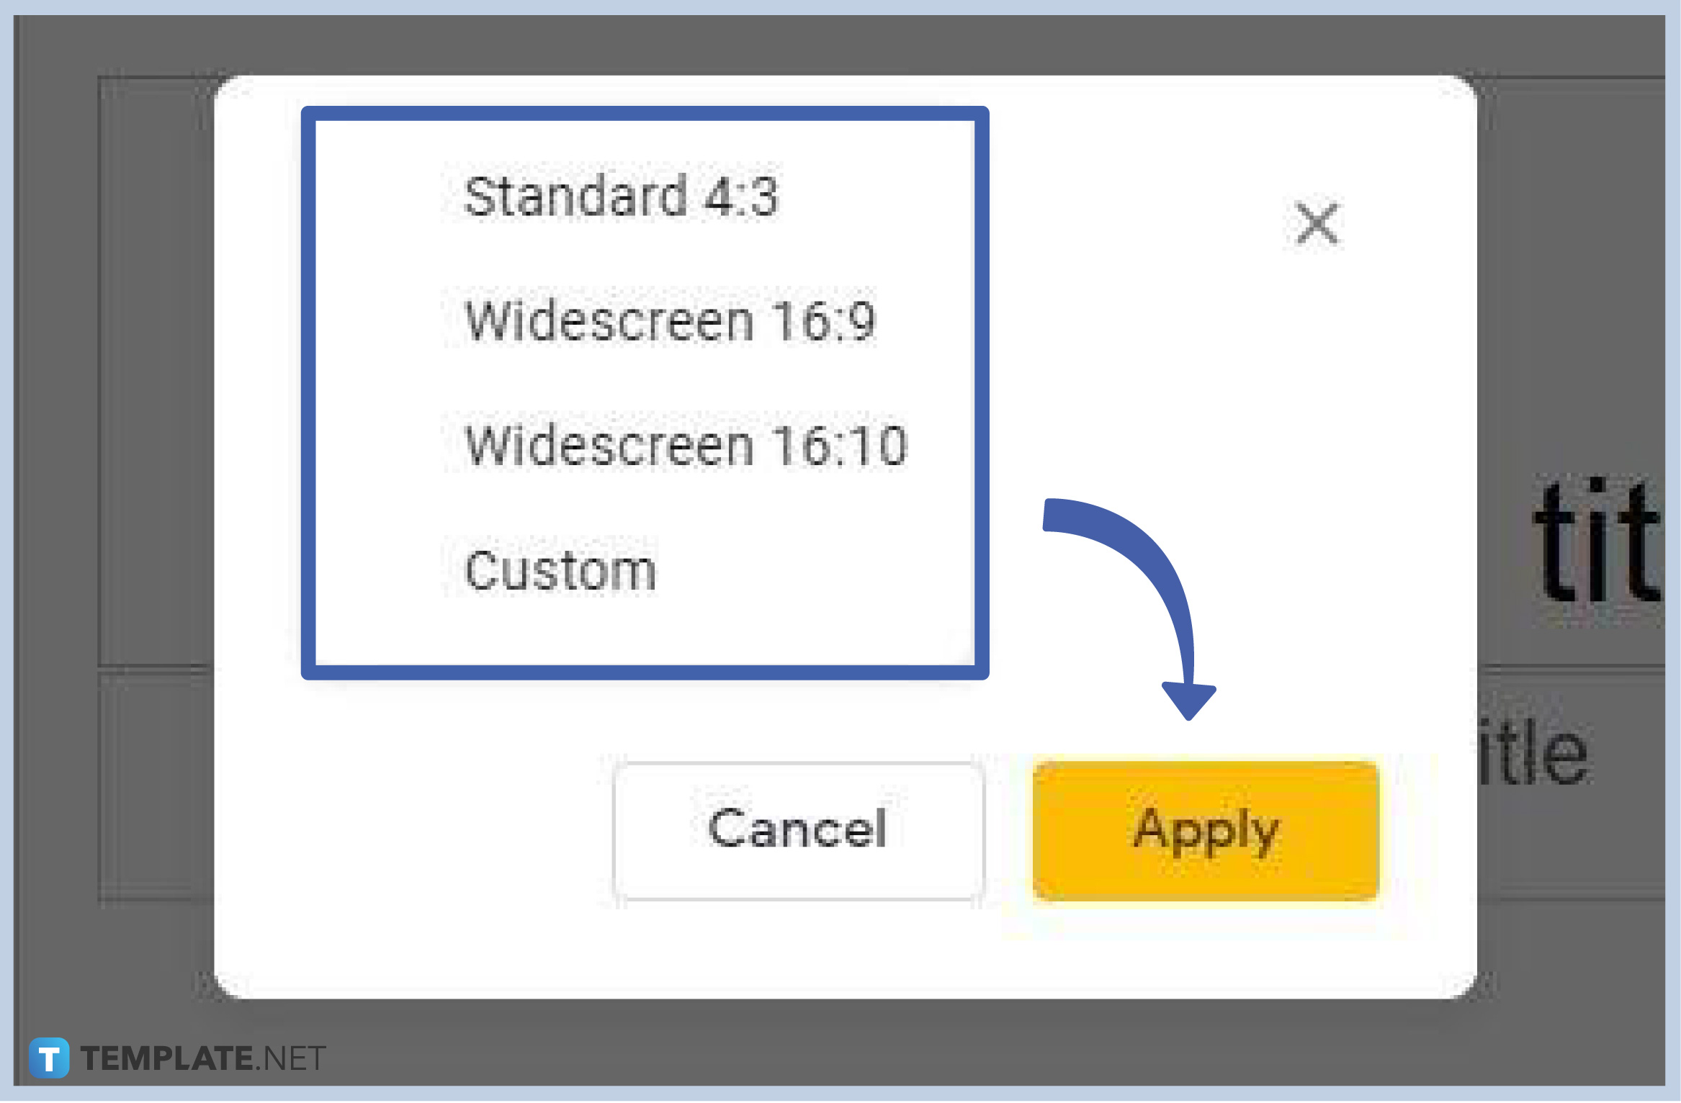The height and width of the screenshot is (1103, 1681).
Task: Dismiss the dialog using Cancel
Action: pyautogui.click(x=796, y=829)
